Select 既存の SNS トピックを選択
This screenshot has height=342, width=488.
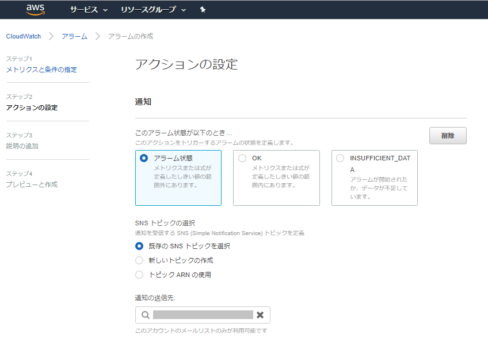coord(139,245)
